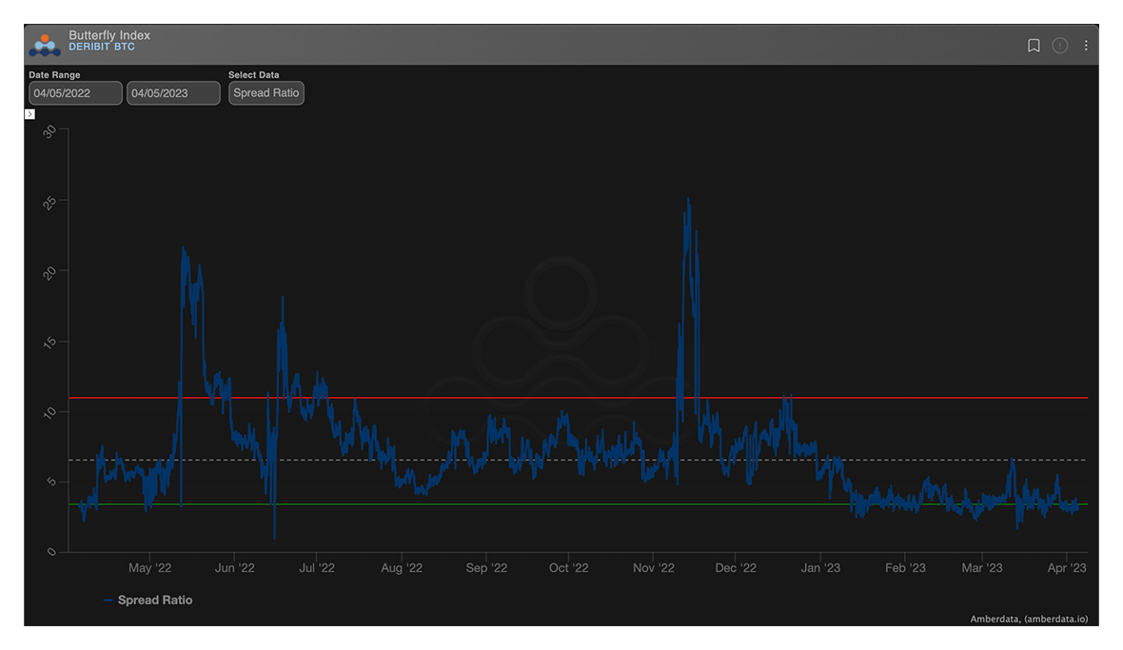The height and width of the screenshot is (650, 1123).
Task: Open the Amberdata (amberdata.io) attribution link
Action: [x=1028, y=619]
